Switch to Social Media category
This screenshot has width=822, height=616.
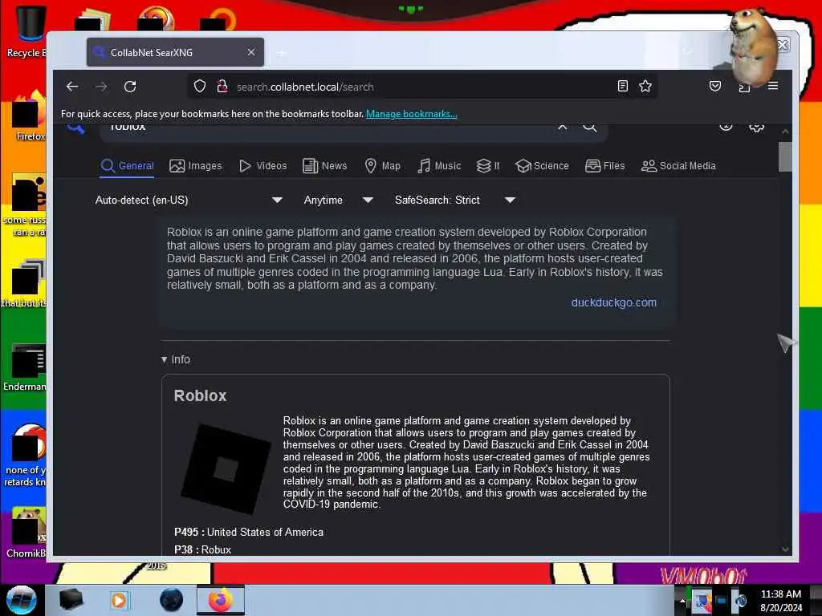pos(678,166)
